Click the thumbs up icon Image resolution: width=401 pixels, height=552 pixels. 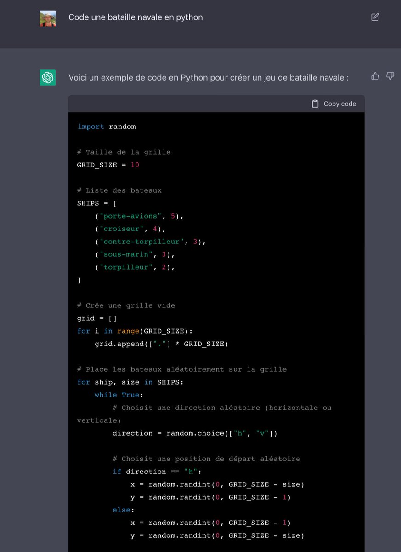(x=375, y=76)
